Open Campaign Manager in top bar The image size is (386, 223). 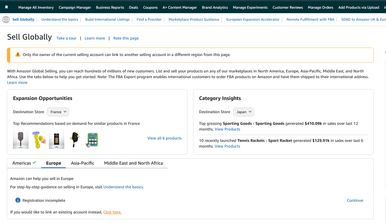click(75, 7)
